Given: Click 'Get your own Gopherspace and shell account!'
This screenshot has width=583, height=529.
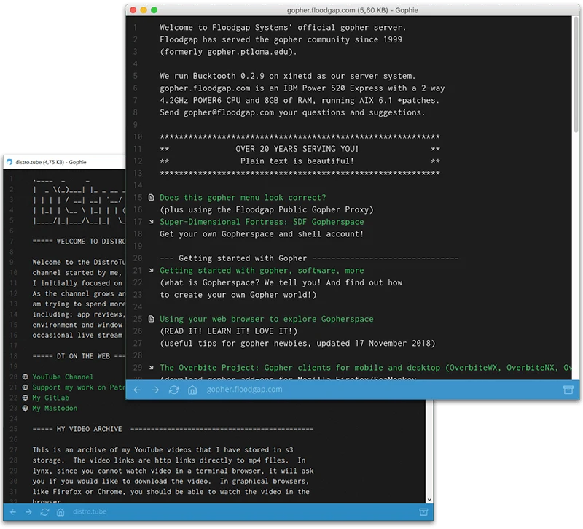Looking at the screenshot, I should [x=262, y=234].
